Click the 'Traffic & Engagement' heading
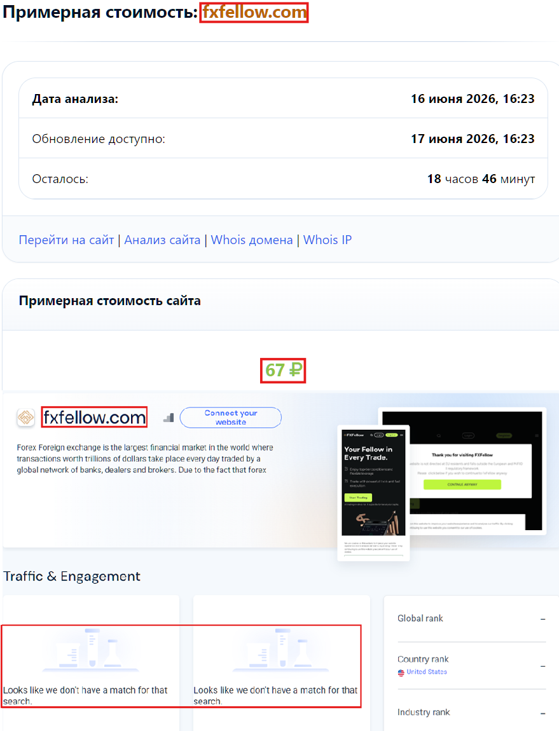Image resolution: width=559 pixels, height=731 pixels. point(72,577)
